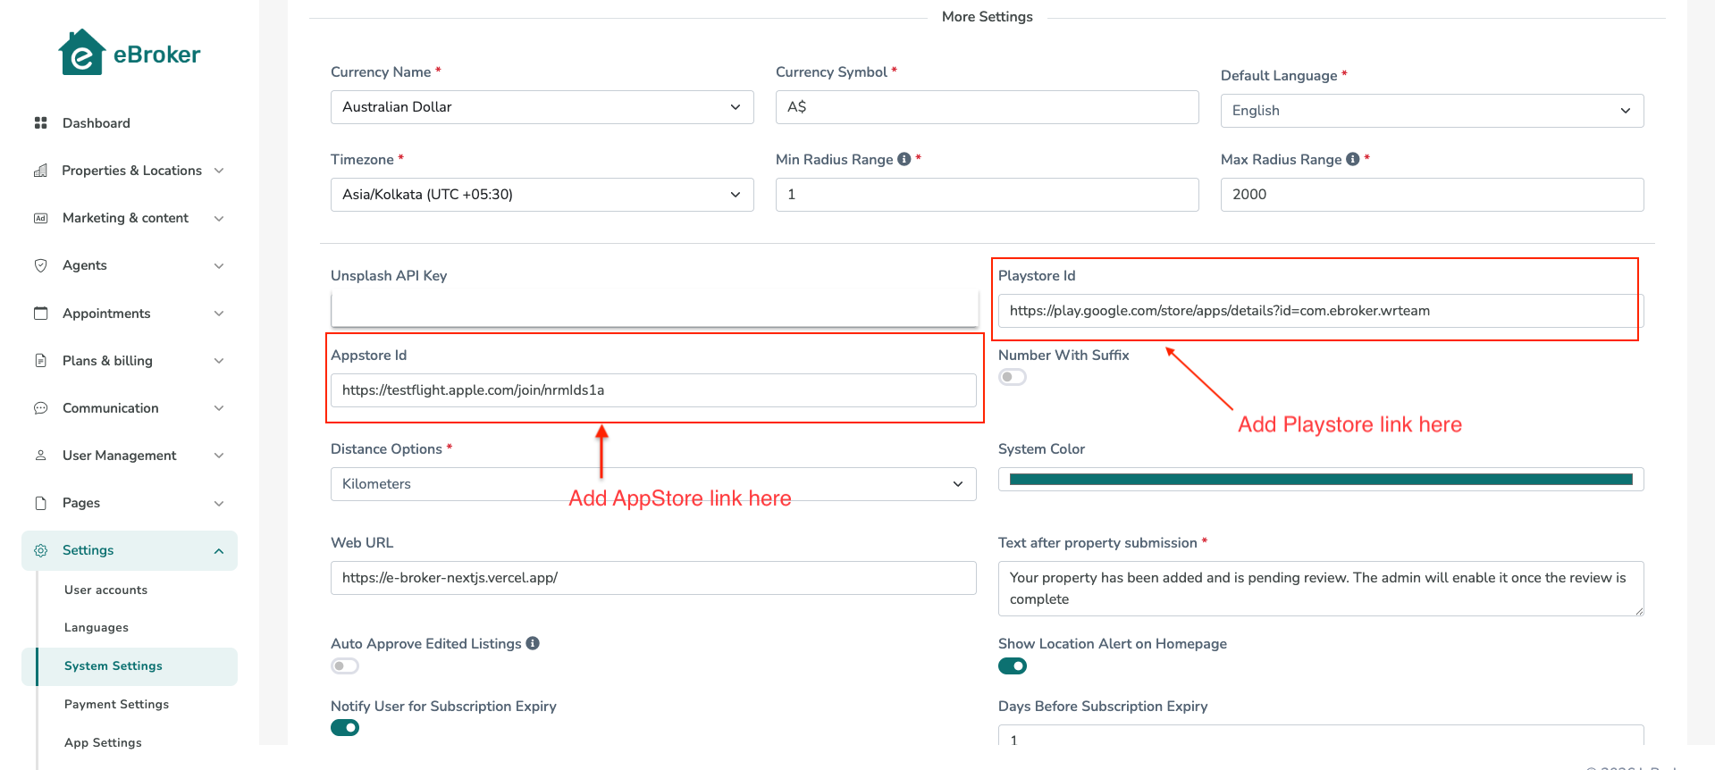Click the Max Radius Range info icon
The height and width of the screenshot is (770, 1715).
1353,159
